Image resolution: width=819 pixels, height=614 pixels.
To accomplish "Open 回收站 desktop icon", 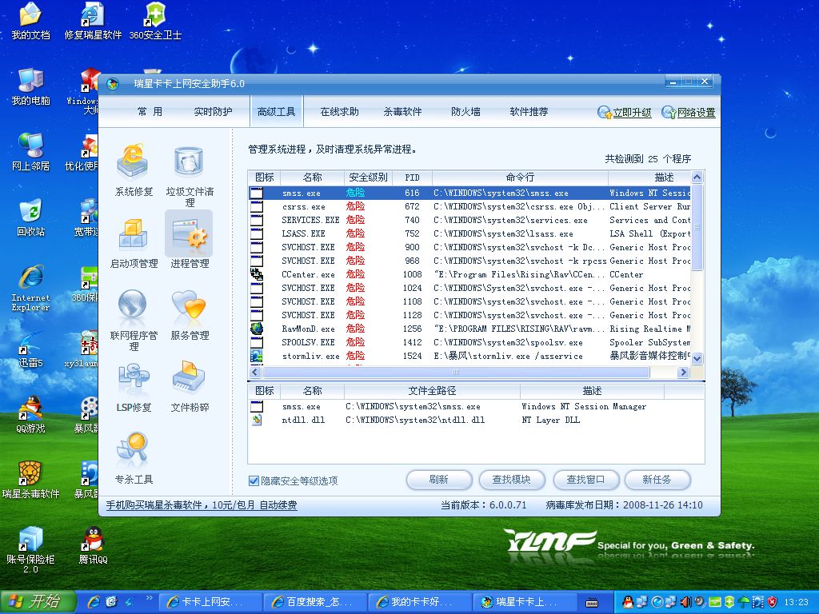I will [31, 217].
